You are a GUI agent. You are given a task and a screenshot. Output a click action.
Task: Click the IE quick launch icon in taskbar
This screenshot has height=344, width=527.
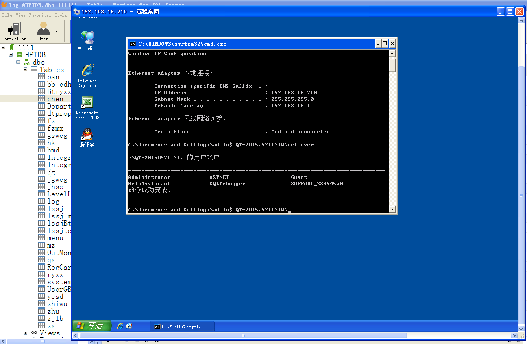click(x=120, y=326)
